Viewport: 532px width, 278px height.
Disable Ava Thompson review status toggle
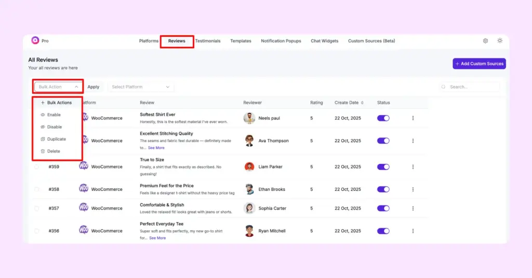[383, 141]
